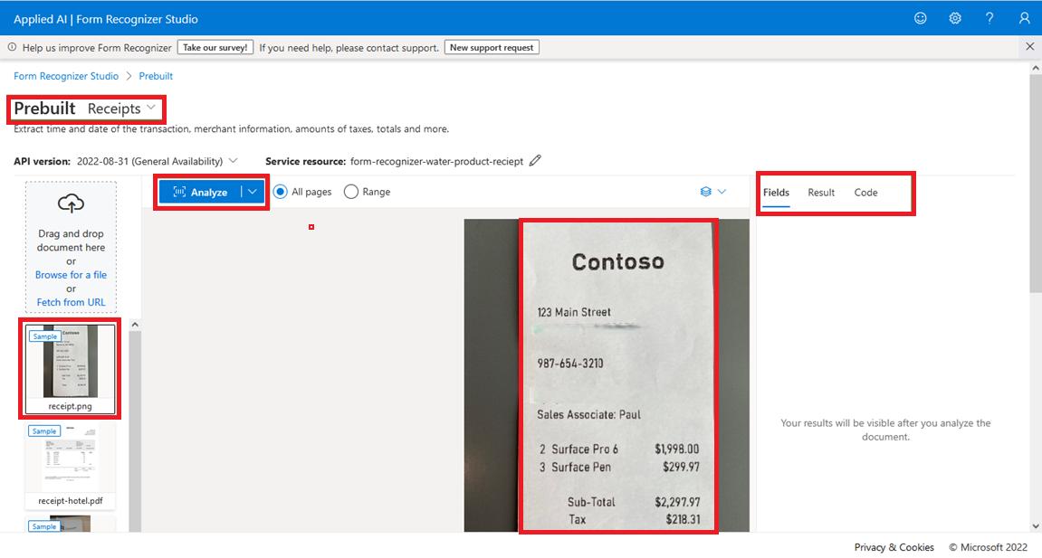Select the receipt-hotel.pdf sample thumbnail
Viewport: 1042px width, 558px height.
click(x=71, y=465)
